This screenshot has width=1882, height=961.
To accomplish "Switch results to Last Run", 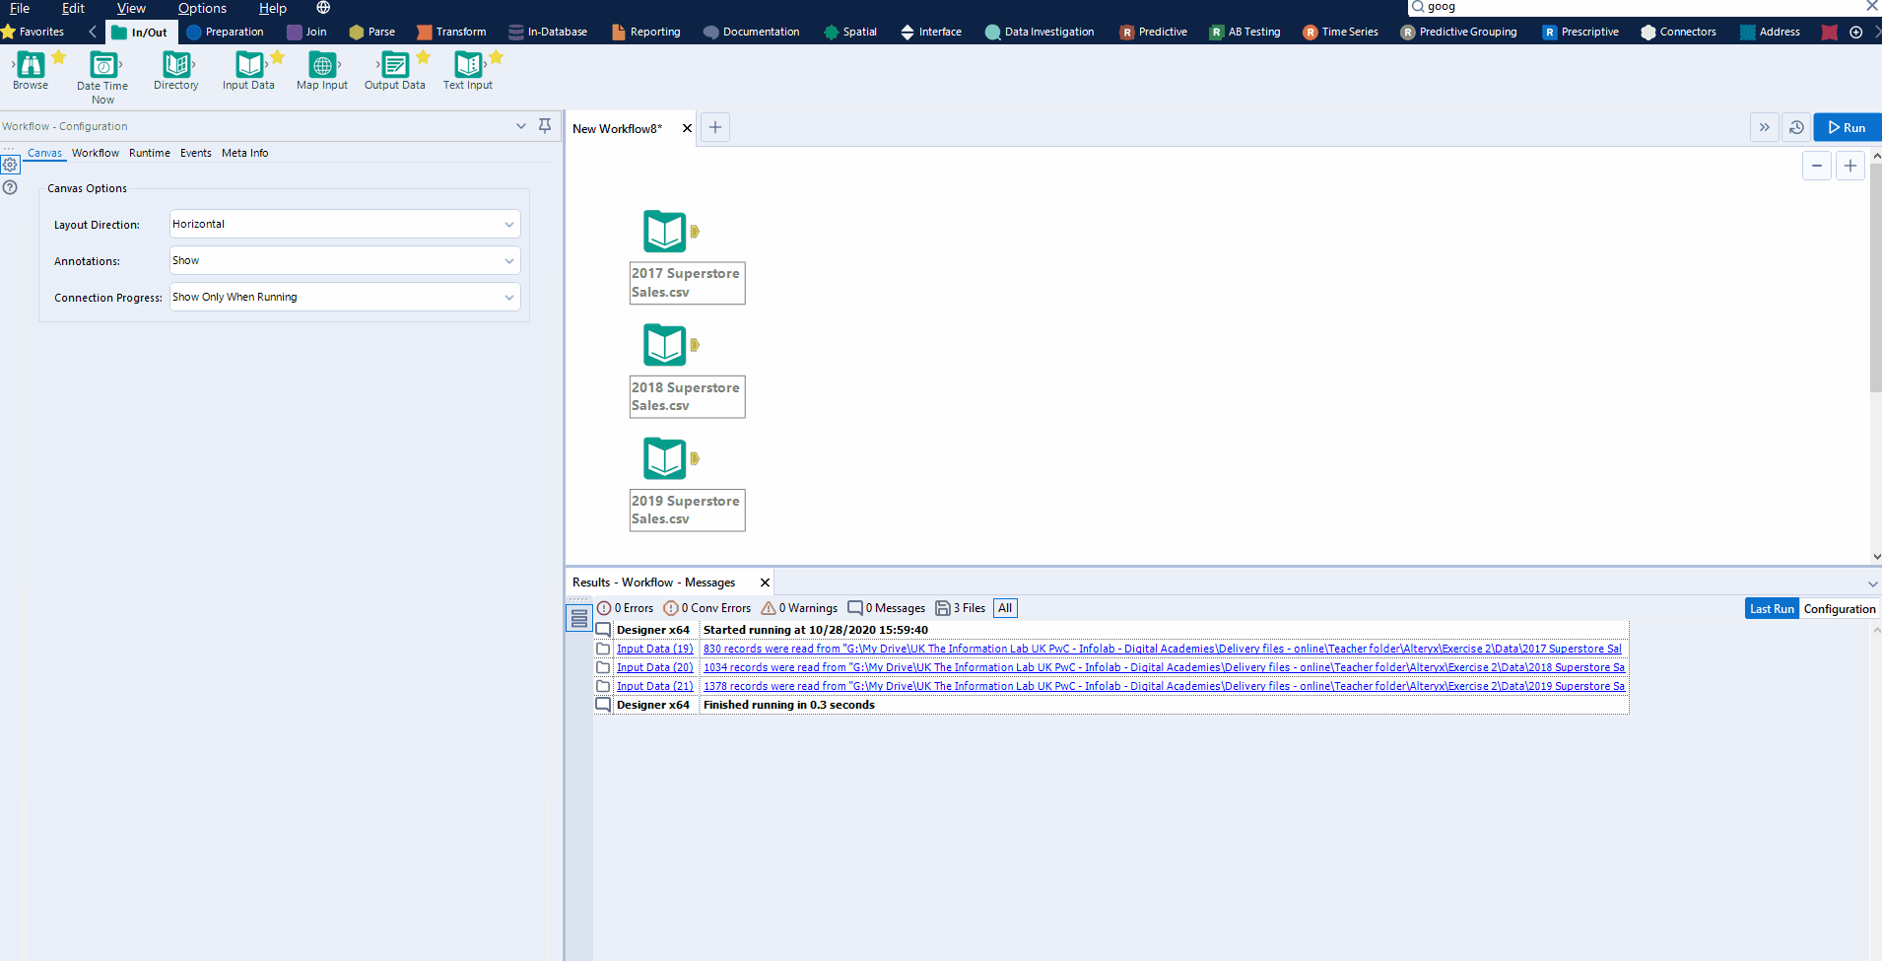I will pos(1772,608).
